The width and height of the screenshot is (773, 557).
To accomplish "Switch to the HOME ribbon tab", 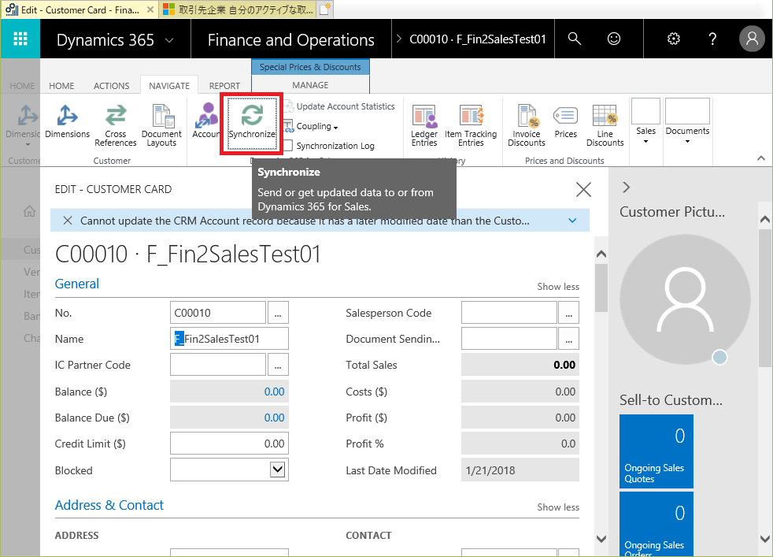I will pos(61,86).
